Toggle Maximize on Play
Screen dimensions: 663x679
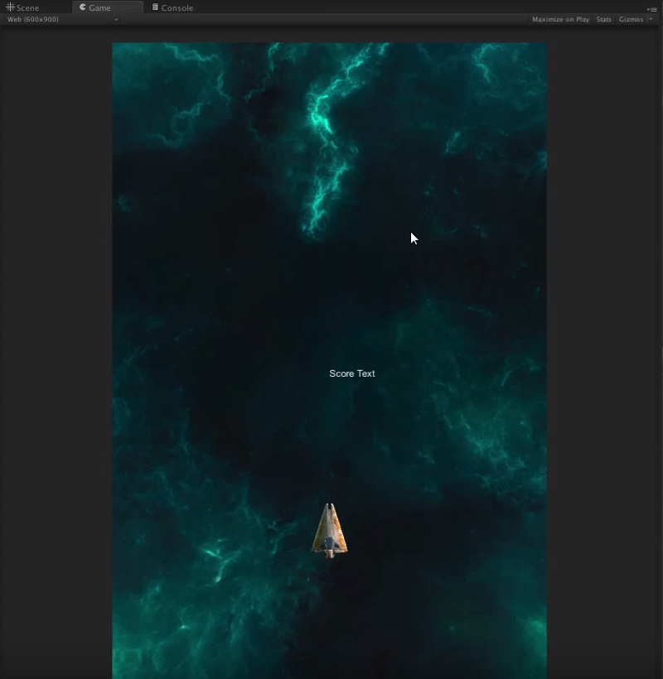(560, 19)
